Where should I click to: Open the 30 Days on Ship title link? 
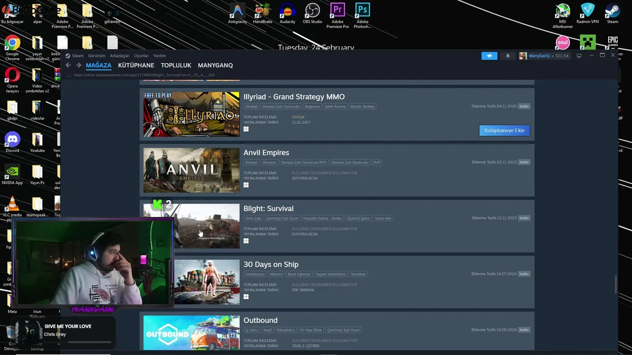271,264
